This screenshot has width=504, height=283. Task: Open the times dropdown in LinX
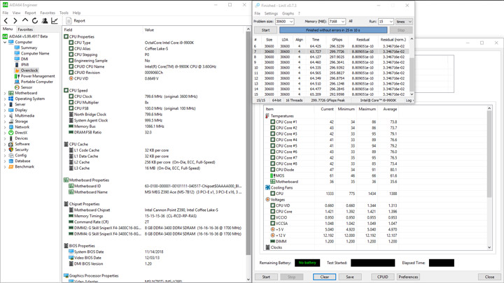pos(404,22)
